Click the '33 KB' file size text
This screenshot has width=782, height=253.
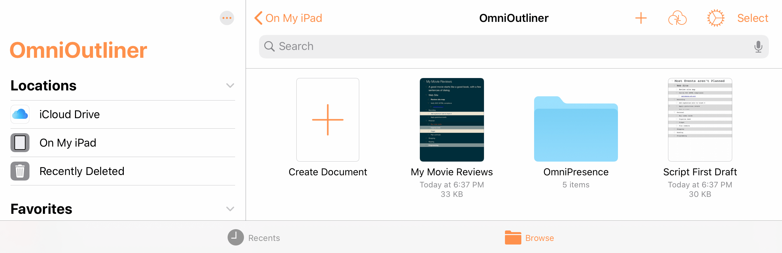(452, 194)
